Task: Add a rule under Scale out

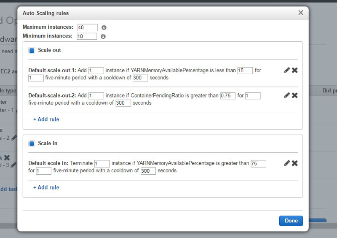Action: pos(46,119)
